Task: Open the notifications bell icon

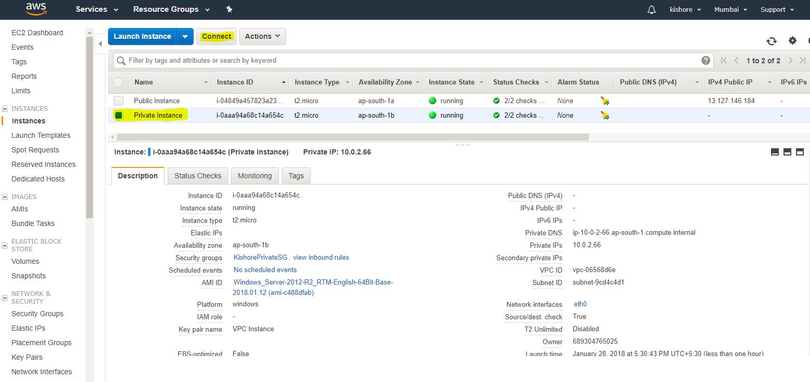Action: click(651, 10)
